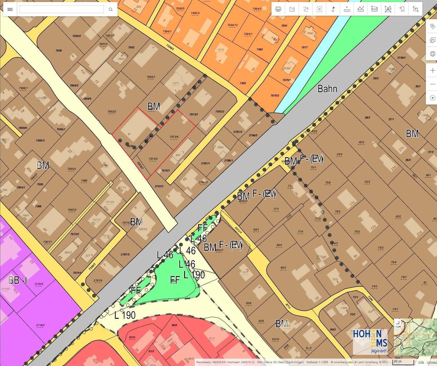Zoom in with the plus button
Image resolution: width=437 pixels, height=366 pixels.
coord(432,70)
